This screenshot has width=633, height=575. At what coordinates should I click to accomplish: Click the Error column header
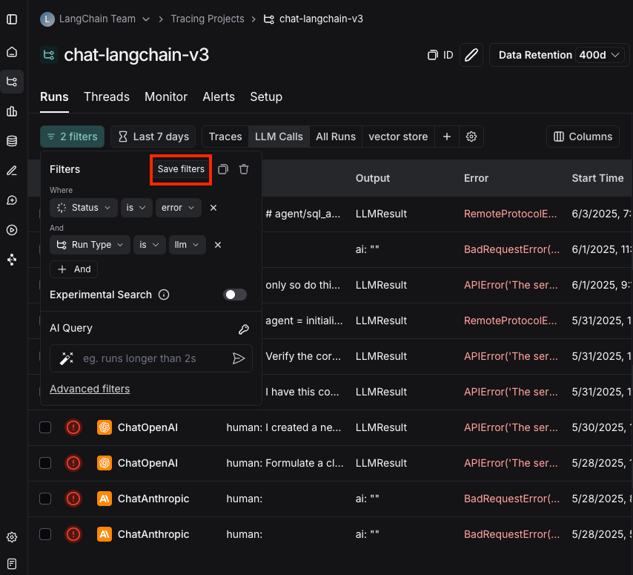pyautogui.click(x=476, y=178)
